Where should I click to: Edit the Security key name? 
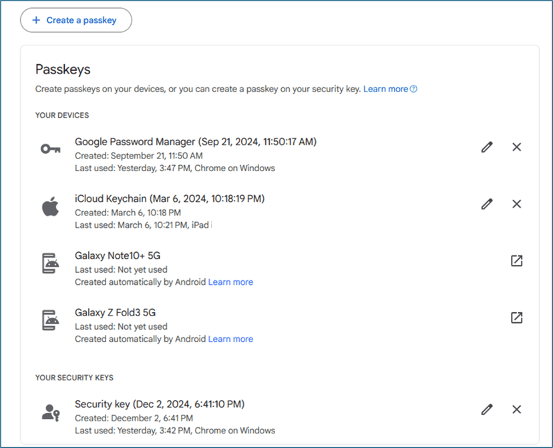tap(486, 409)
